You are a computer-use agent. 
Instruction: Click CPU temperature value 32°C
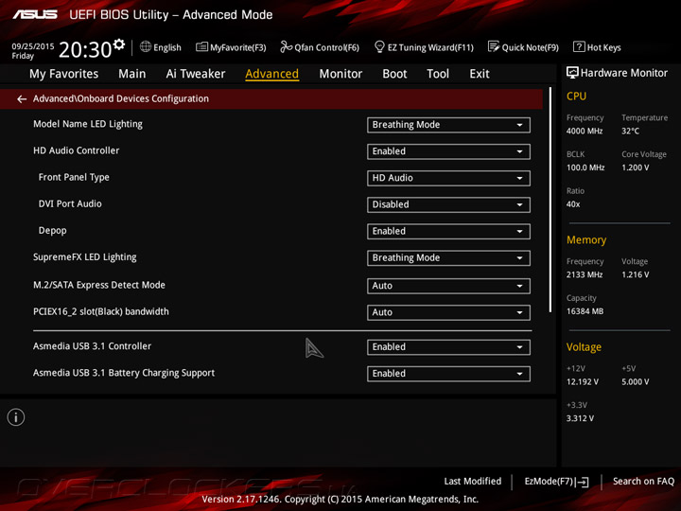coord(630,131)
